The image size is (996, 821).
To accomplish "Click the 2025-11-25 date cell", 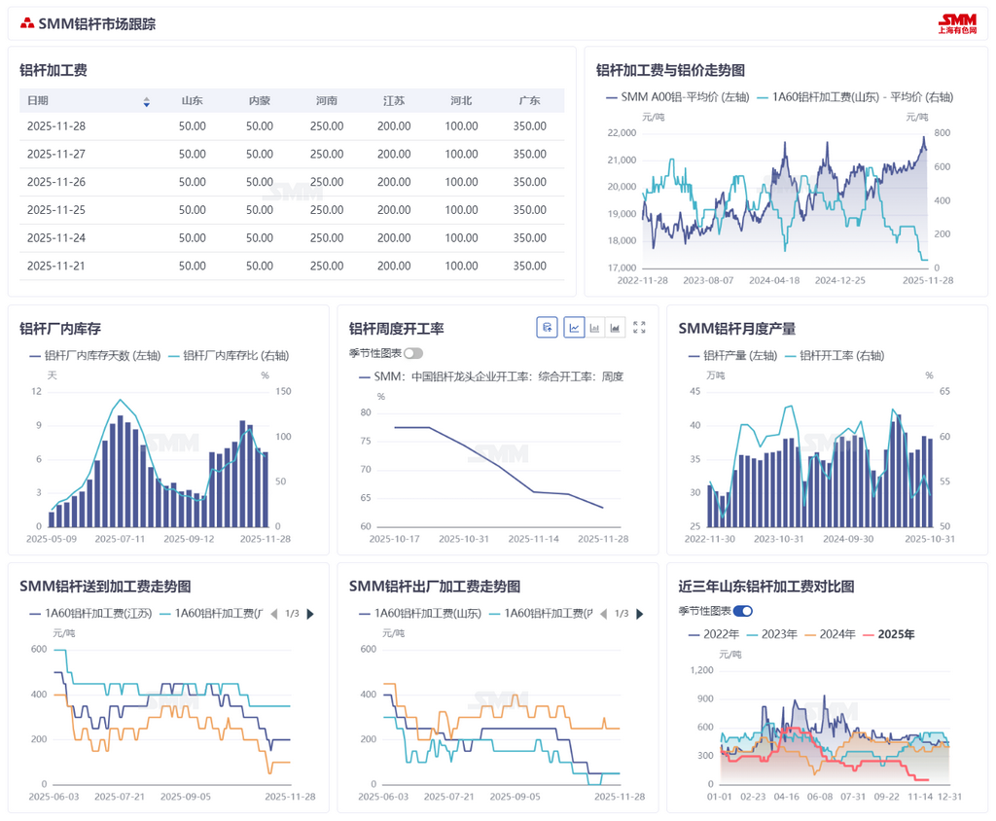I will coord(55,210).
